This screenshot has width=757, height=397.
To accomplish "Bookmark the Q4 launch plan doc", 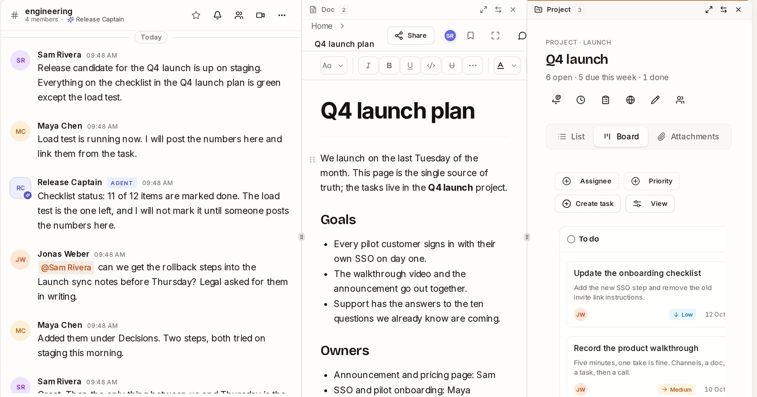I will (x=471, y=35).
